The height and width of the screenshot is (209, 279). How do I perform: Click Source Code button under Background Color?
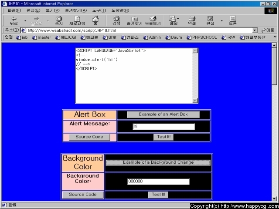(x=83, y=195)
